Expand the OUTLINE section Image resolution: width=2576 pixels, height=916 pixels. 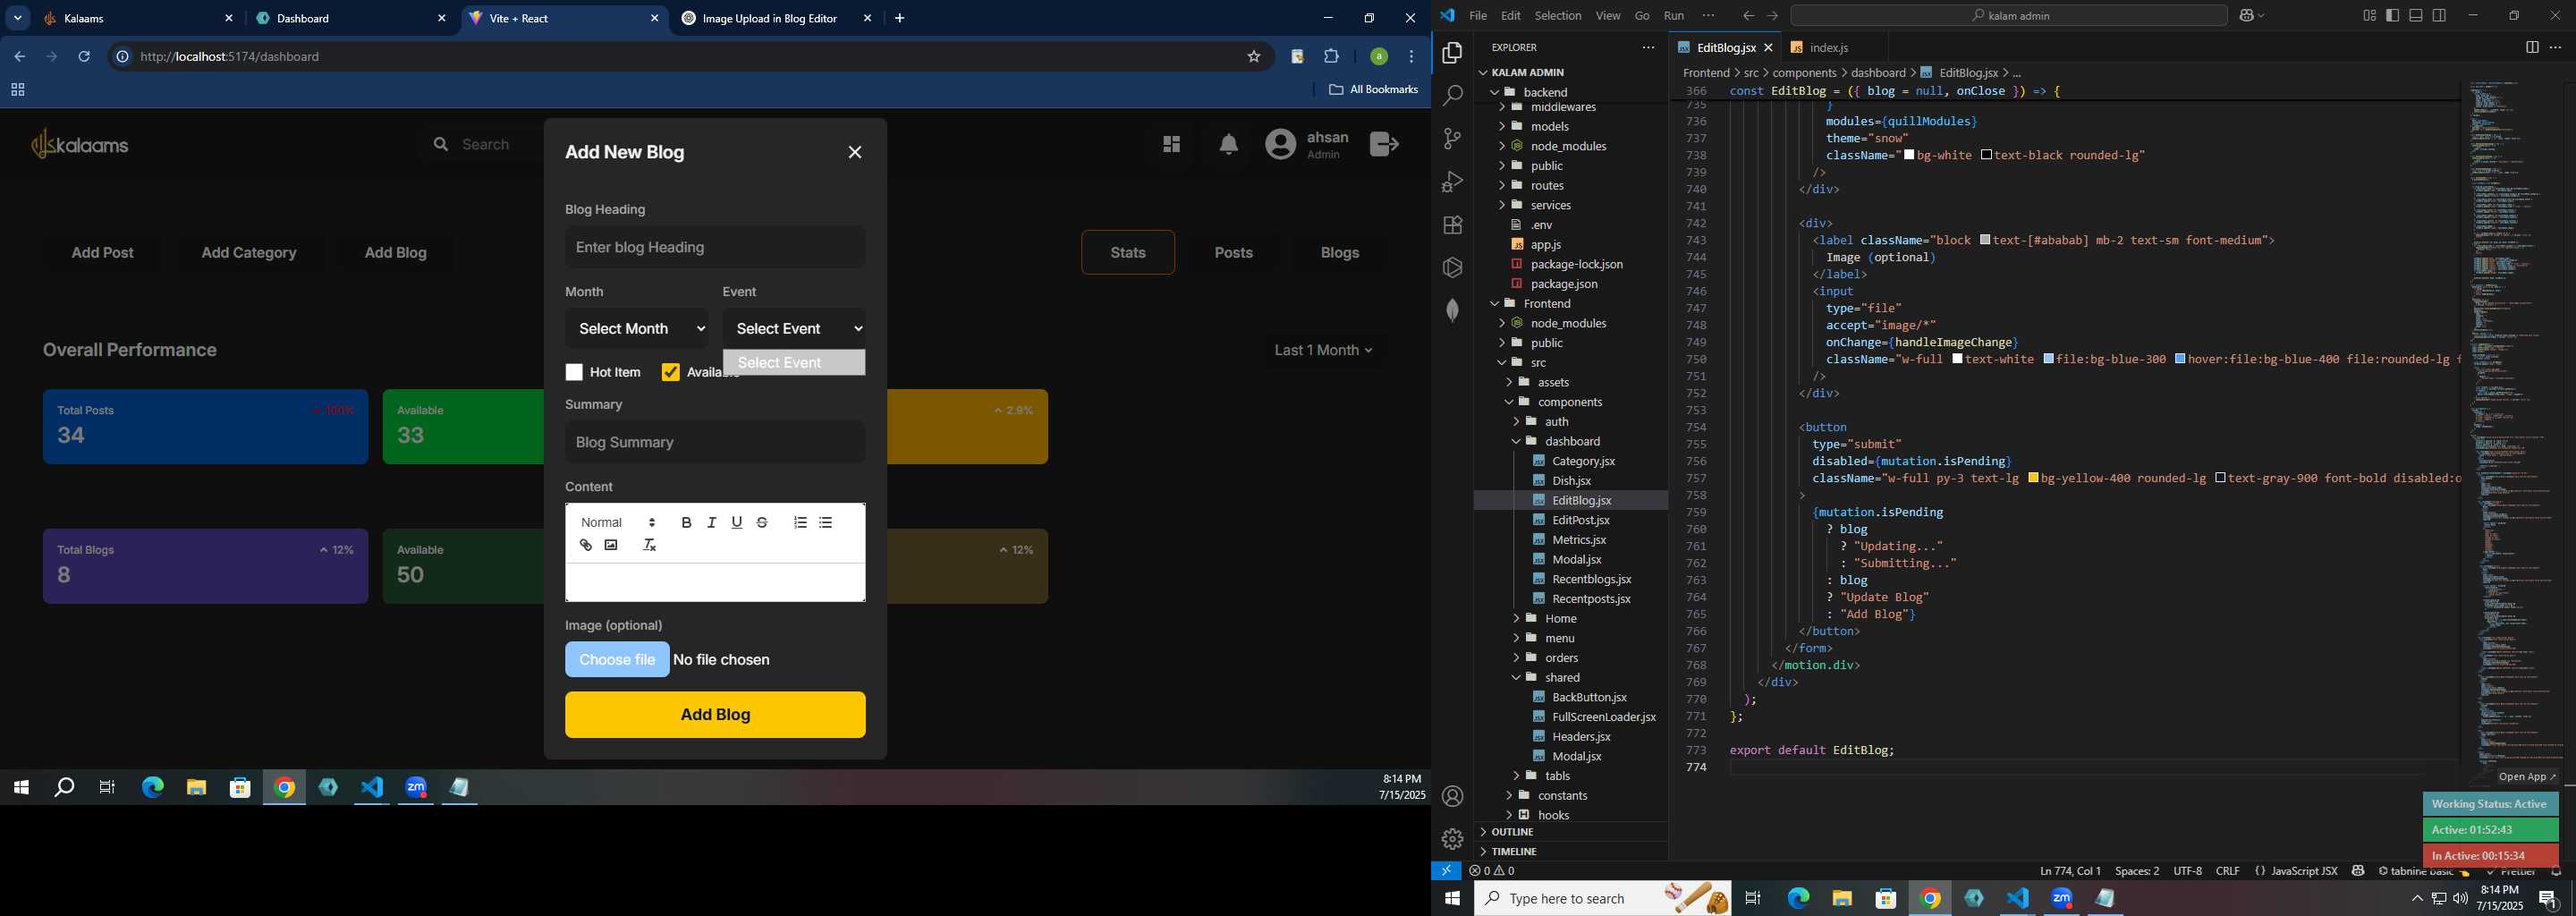1512,832
